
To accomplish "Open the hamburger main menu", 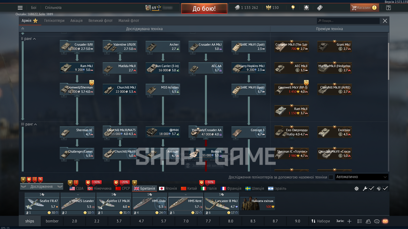I will (x=20, y=7).
